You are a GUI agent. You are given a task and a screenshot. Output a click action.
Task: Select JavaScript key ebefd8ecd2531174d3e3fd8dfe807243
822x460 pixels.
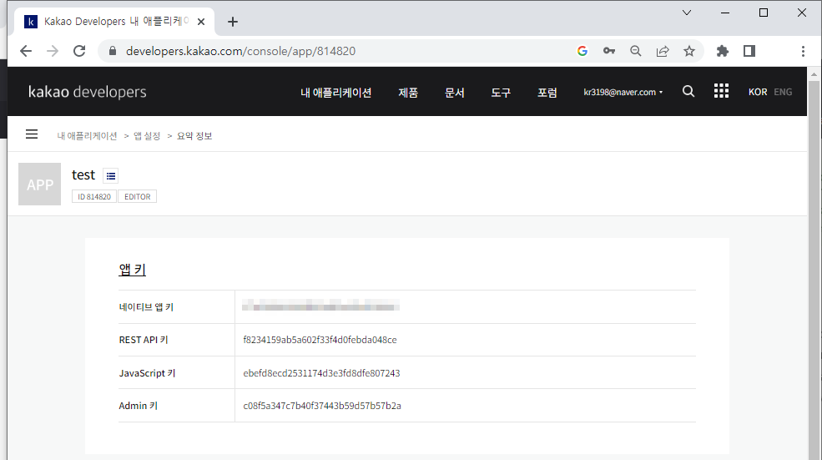coord(321,373)
